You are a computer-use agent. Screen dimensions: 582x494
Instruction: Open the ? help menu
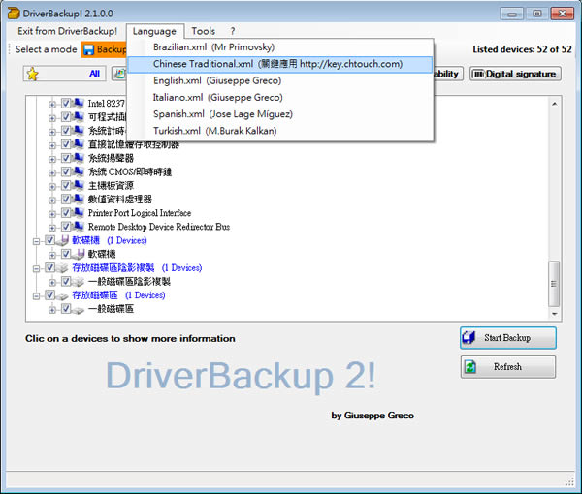233,31
